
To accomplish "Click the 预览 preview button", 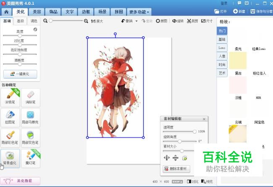I will tap(207, 182).
